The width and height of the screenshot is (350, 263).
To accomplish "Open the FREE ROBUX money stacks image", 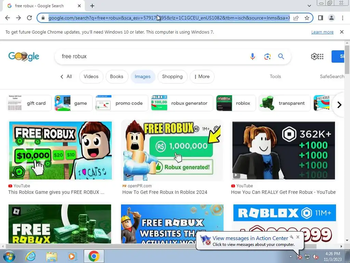I will [x=60, y=224].
